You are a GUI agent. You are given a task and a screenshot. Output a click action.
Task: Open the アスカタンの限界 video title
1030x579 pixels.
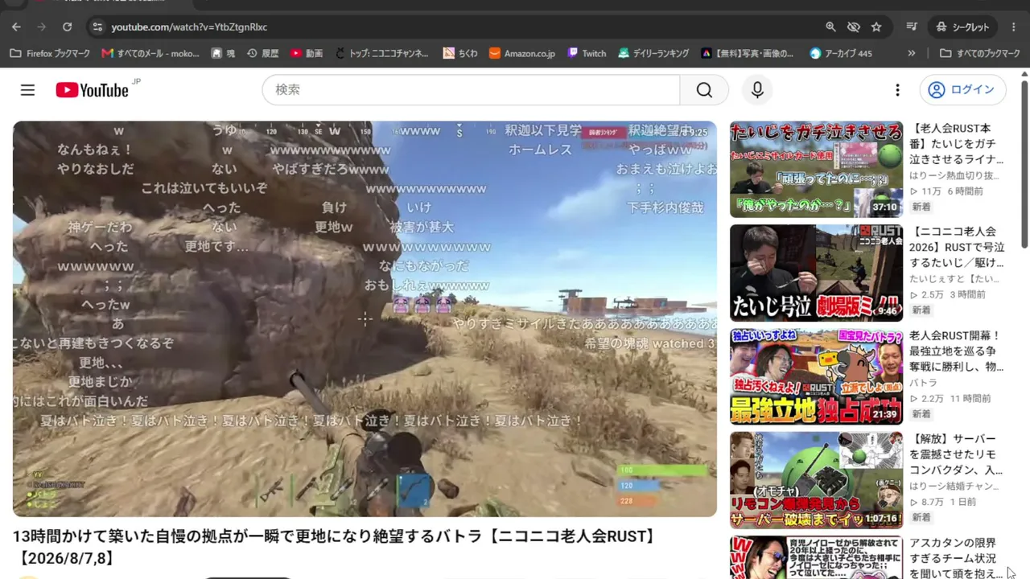pos(958,558)
